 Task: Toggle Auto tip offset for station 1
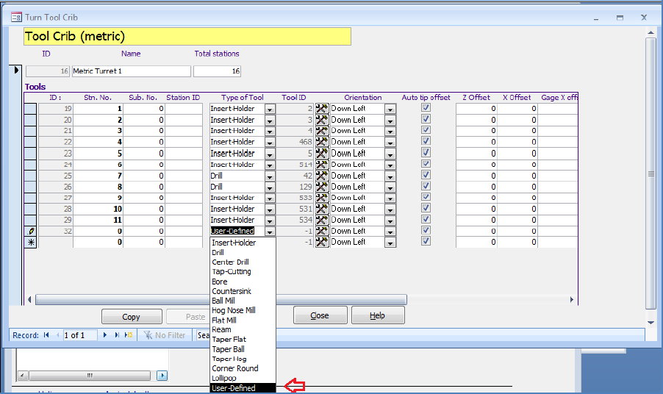[426, 108]
